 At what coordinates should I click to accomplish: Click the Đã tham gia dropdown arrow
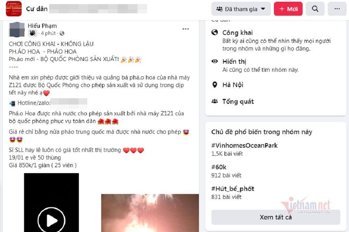click(x=263, y=9)
